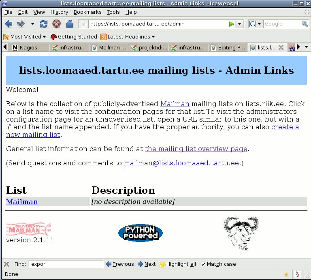
Task: Open the list-all-tabs dropdown
Action: click(306, 47)
